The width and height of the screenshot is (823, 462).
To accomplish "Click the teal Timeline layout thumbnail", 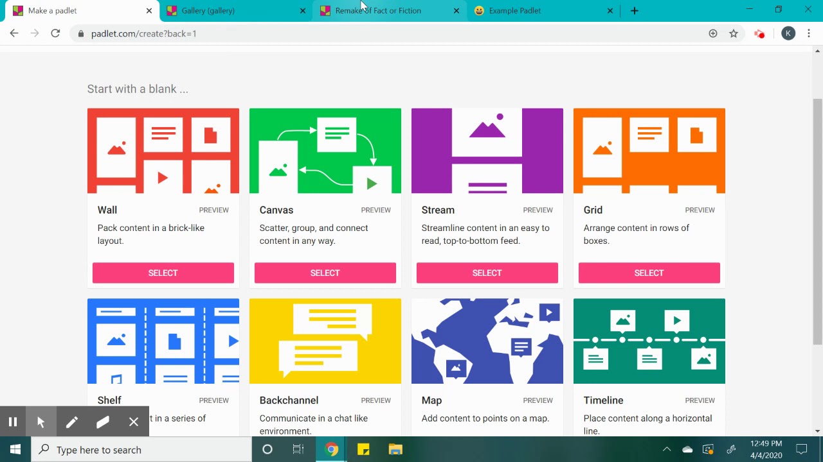I will pyautogui.click(x=649, y=341).
